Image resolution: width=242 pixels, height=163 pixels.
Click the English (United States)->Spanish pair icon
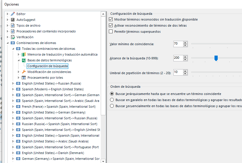tap(18, 135)
